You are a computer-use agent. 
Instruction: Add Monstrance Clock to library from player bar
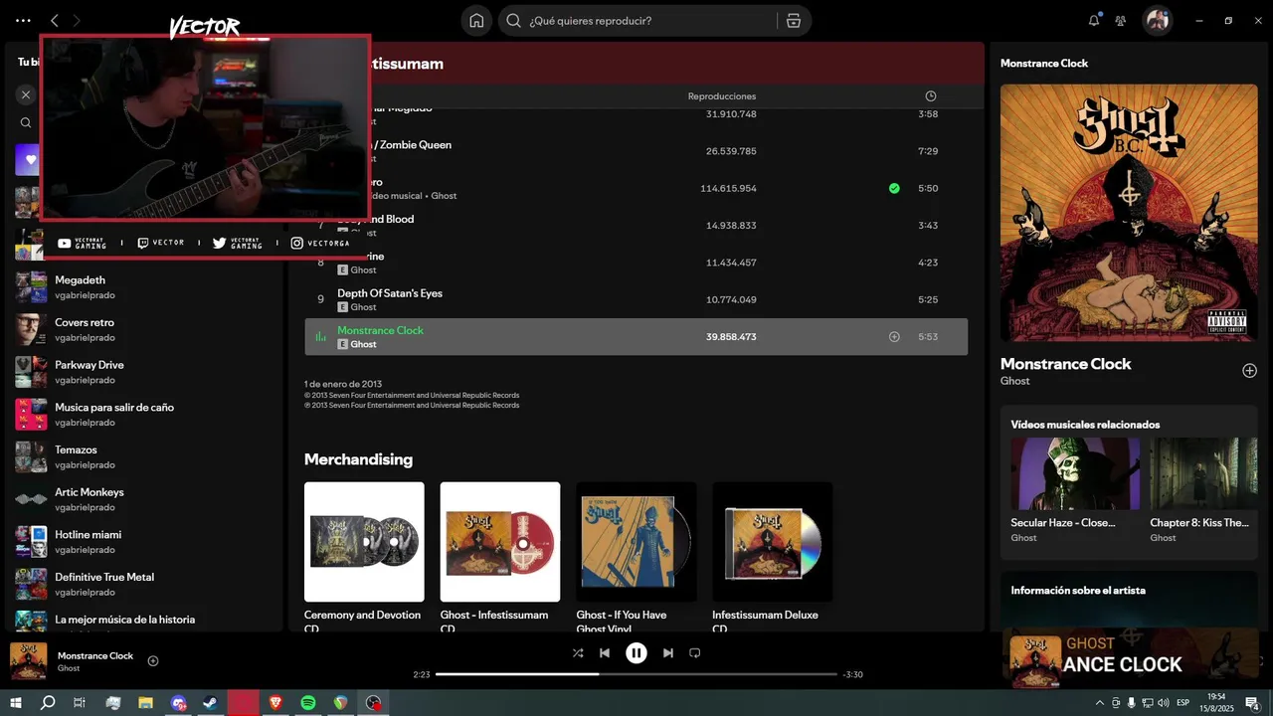tap(153, 661)
